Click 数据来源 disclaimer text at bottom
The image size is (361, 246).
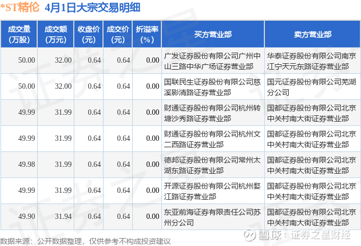click(x=85, y=241)
